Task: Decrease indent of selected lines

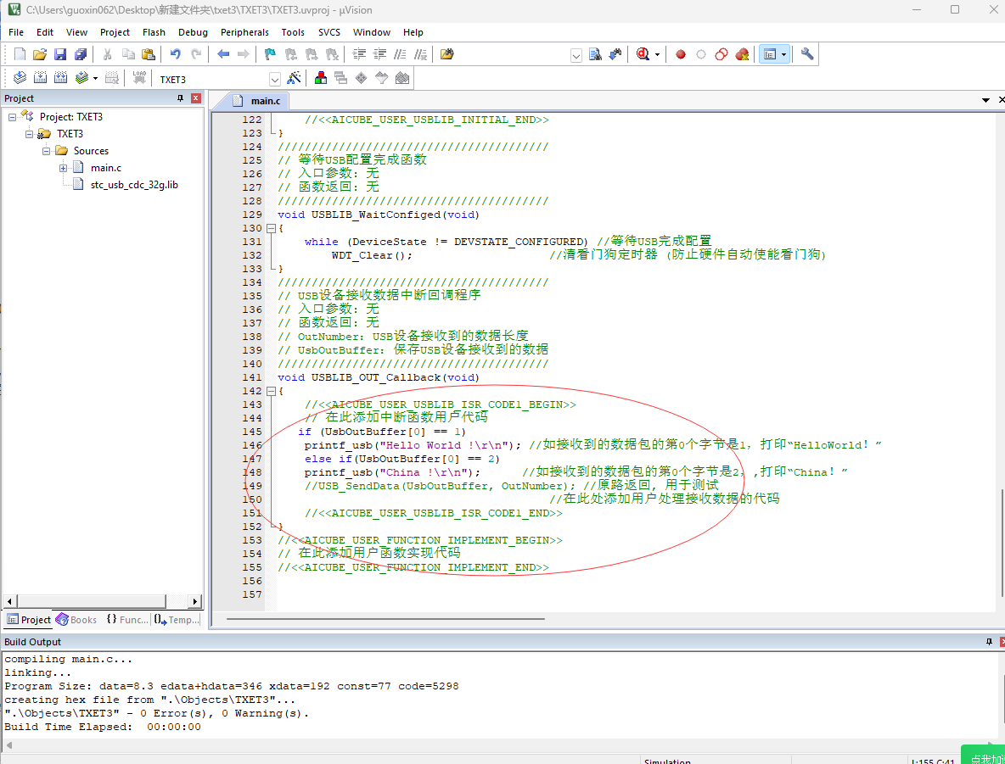Action: [x=380, y=54]
